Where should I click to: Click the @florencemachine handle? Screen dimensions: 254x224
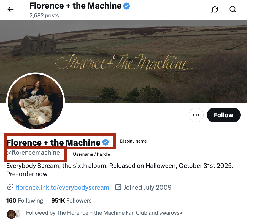click(33, 153)
